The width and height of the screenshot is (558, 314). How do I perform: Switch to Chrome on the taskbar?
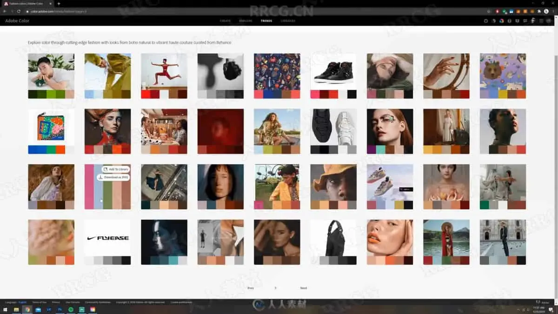[27, 309]
